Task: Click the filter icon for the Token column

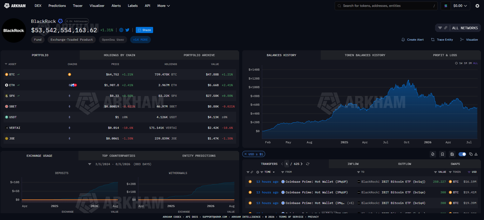Action: (450, 172)
